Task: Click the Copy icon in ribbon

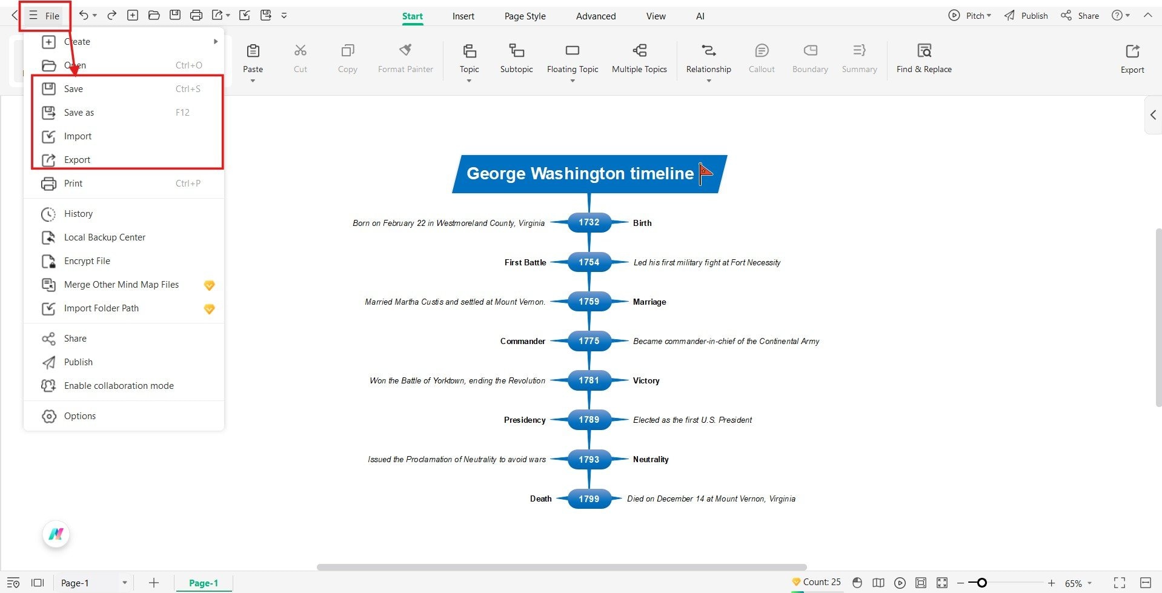Action: click(x=348, y=50)
